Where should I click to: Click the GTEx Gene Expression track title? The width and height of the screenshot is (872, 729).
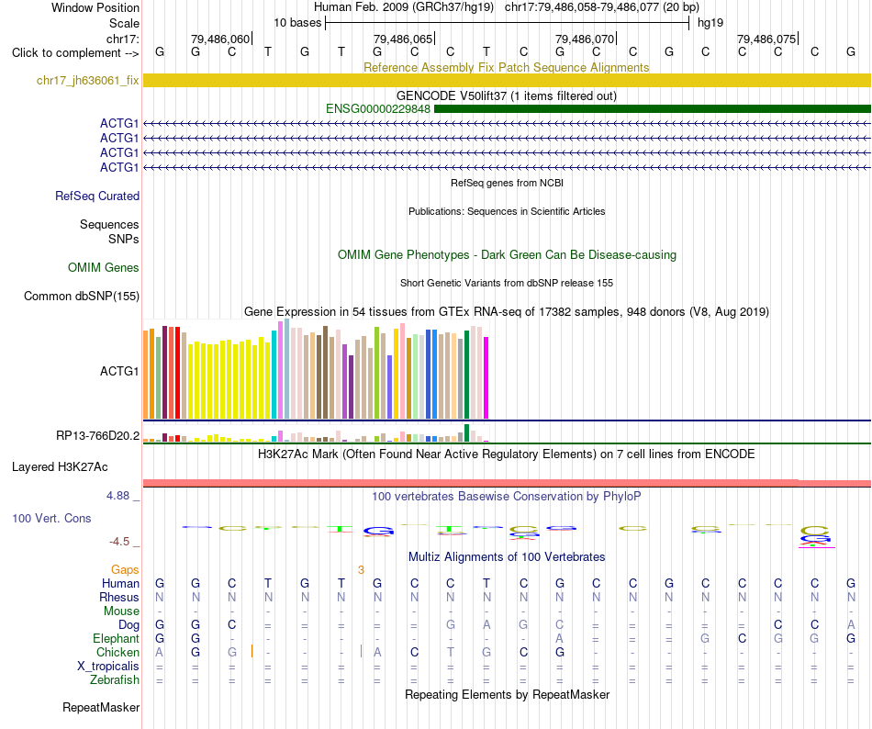507,311
